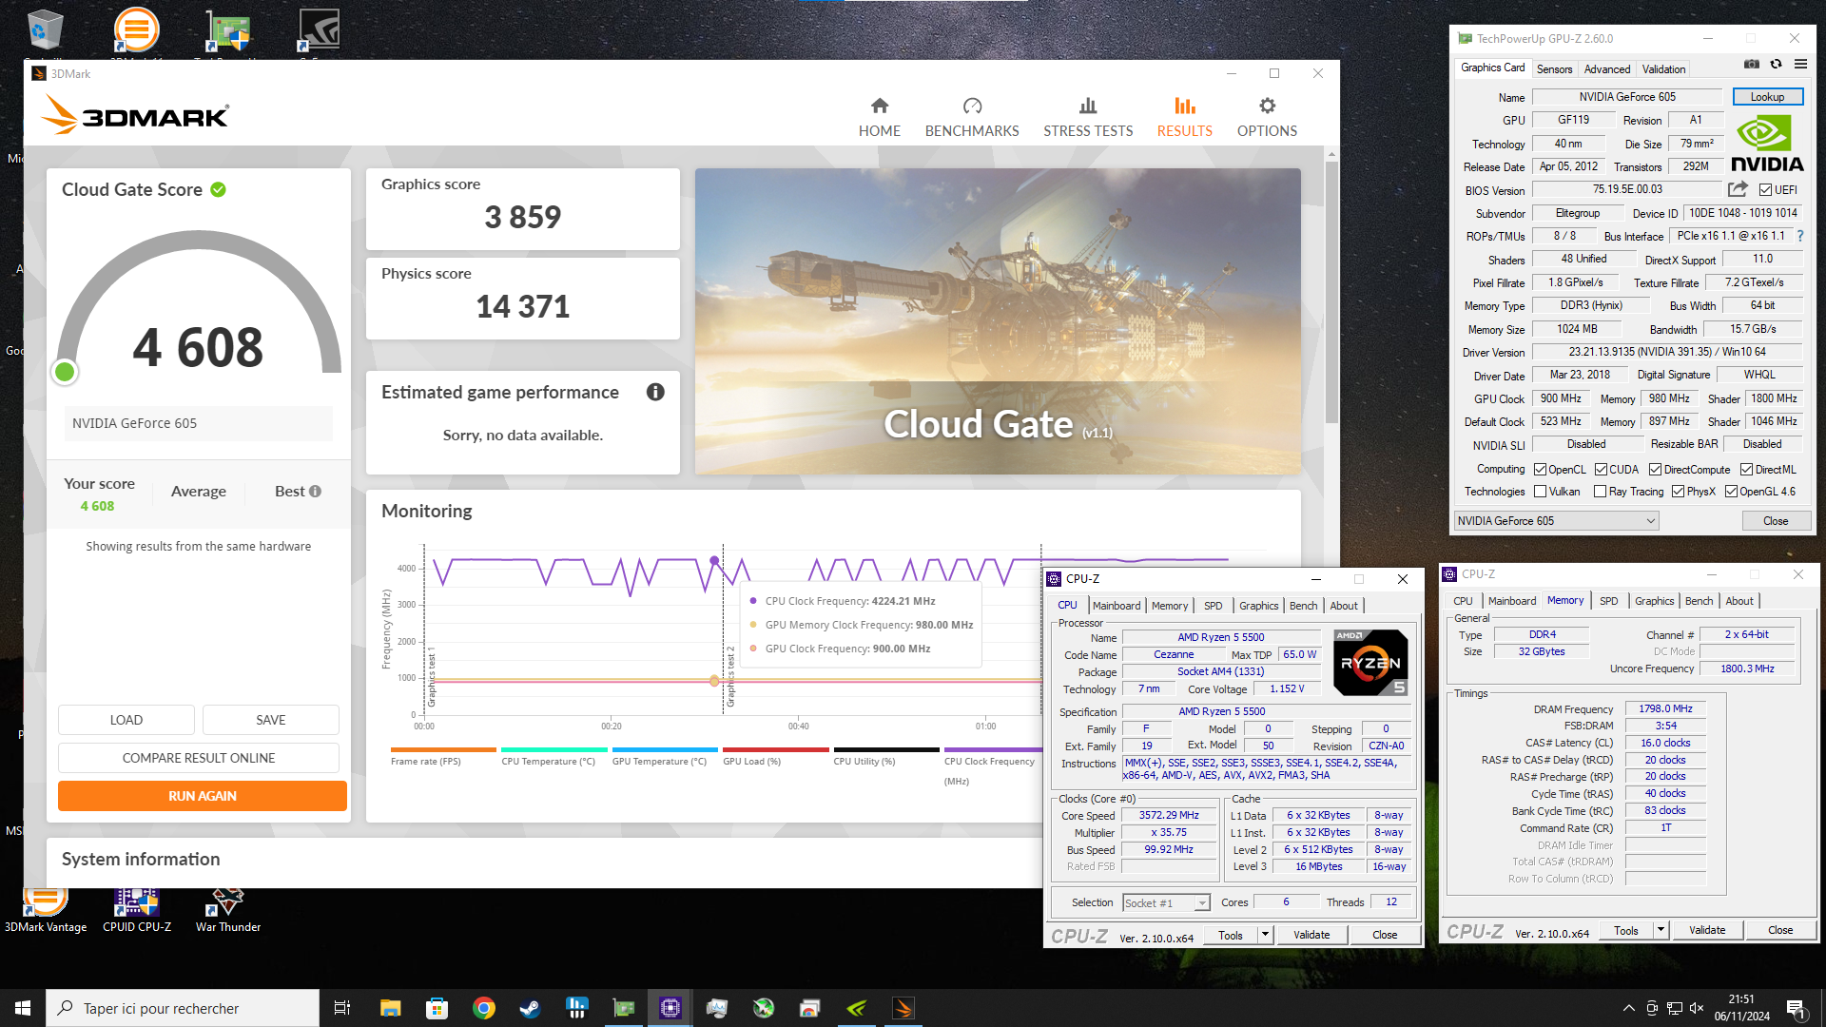
Task: Click RUN AGAIN in 3DMark
Action: click(202, 796)
